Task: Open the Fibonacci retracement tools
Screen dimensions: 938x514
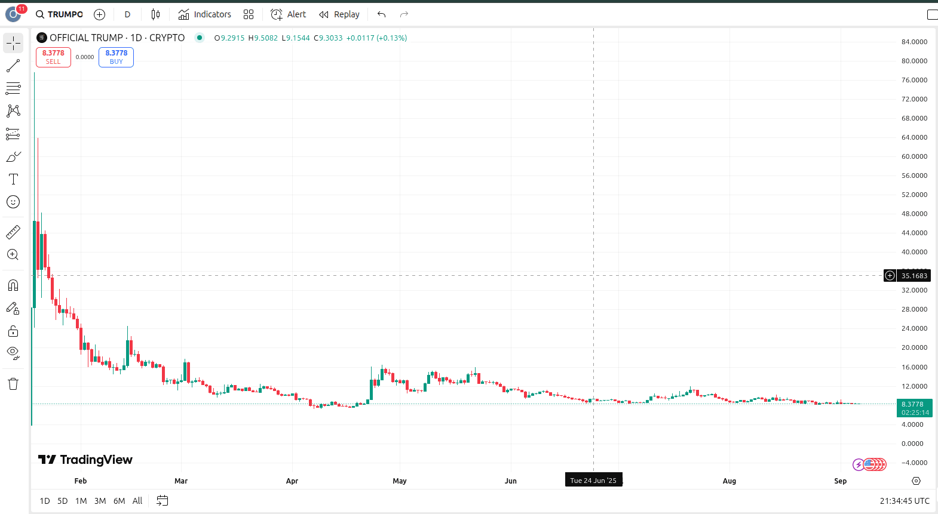Action: [x=13, y=88]
